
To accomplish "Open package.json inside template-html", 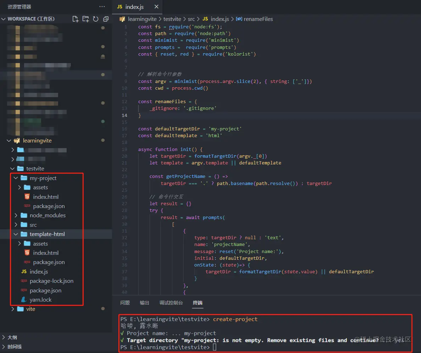I will click(x=49, y=262).
